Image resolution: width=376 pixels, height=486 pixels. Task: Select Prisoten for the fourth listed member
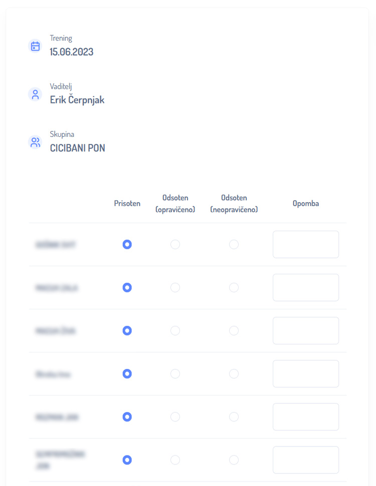click(127, 374)
